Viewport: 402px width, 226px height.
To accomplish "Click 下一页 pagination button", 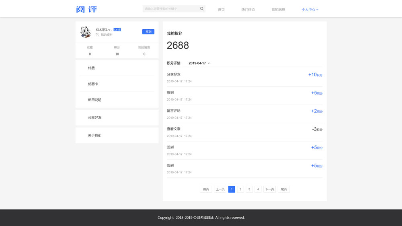I will [269, 189].
